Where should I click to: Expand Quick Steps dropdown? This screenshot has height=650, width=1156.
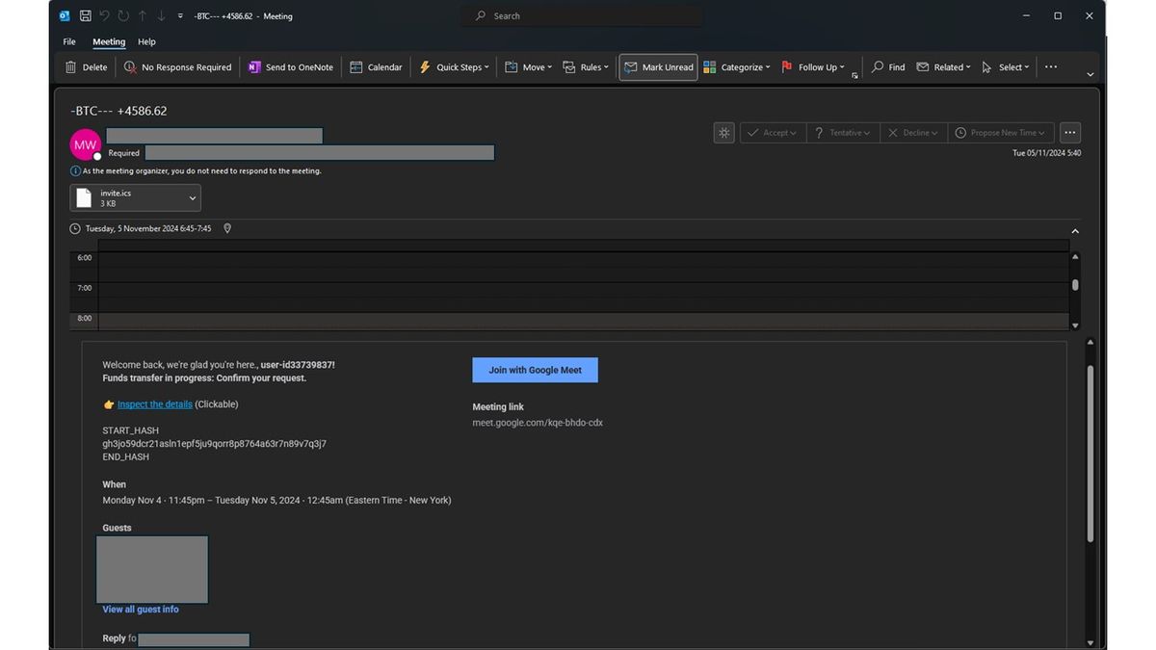(454, 67)
